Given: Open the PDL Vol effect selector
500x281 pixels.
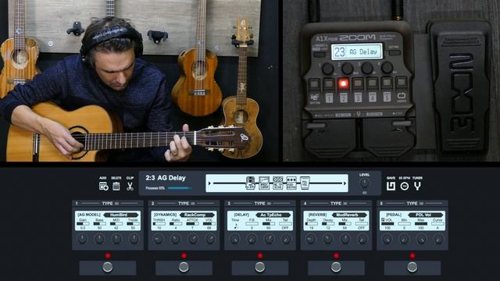Looking at the screenshot, I should [425, 215].
